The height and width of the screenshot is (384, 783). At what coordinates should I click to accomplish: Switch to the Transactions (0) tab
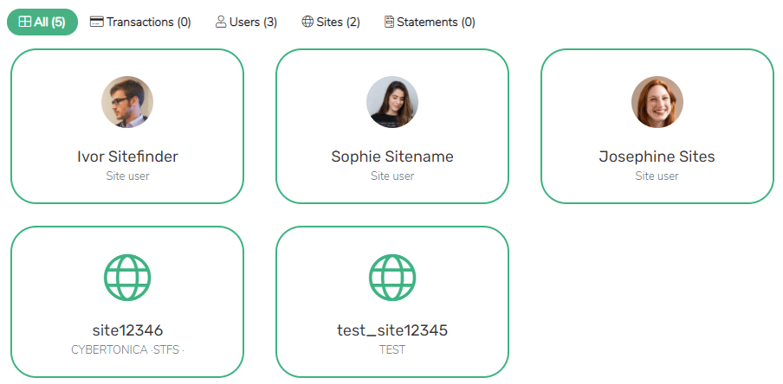click(140, 22)
